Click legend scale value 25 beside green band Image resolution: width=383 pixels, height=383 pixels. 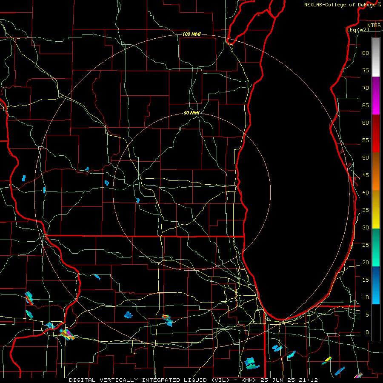click(366, 245)
